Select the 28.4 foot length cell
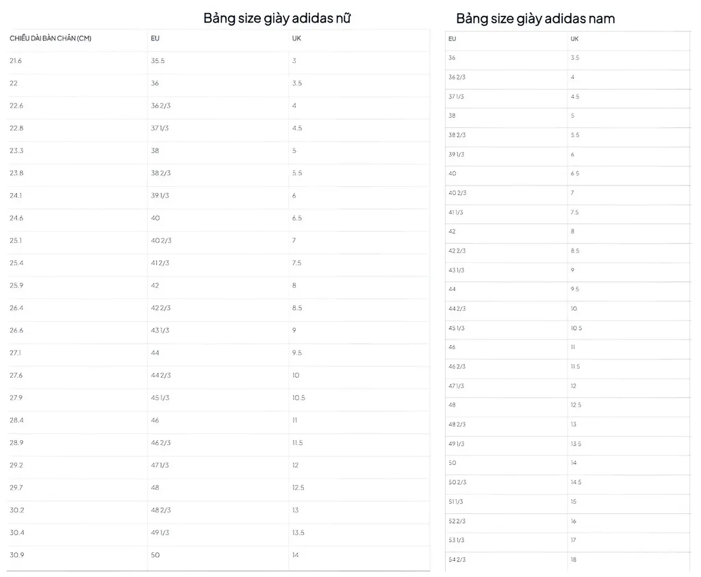This screenshot has width=701, height=577. pyautogui.click(x=16, y=420)
